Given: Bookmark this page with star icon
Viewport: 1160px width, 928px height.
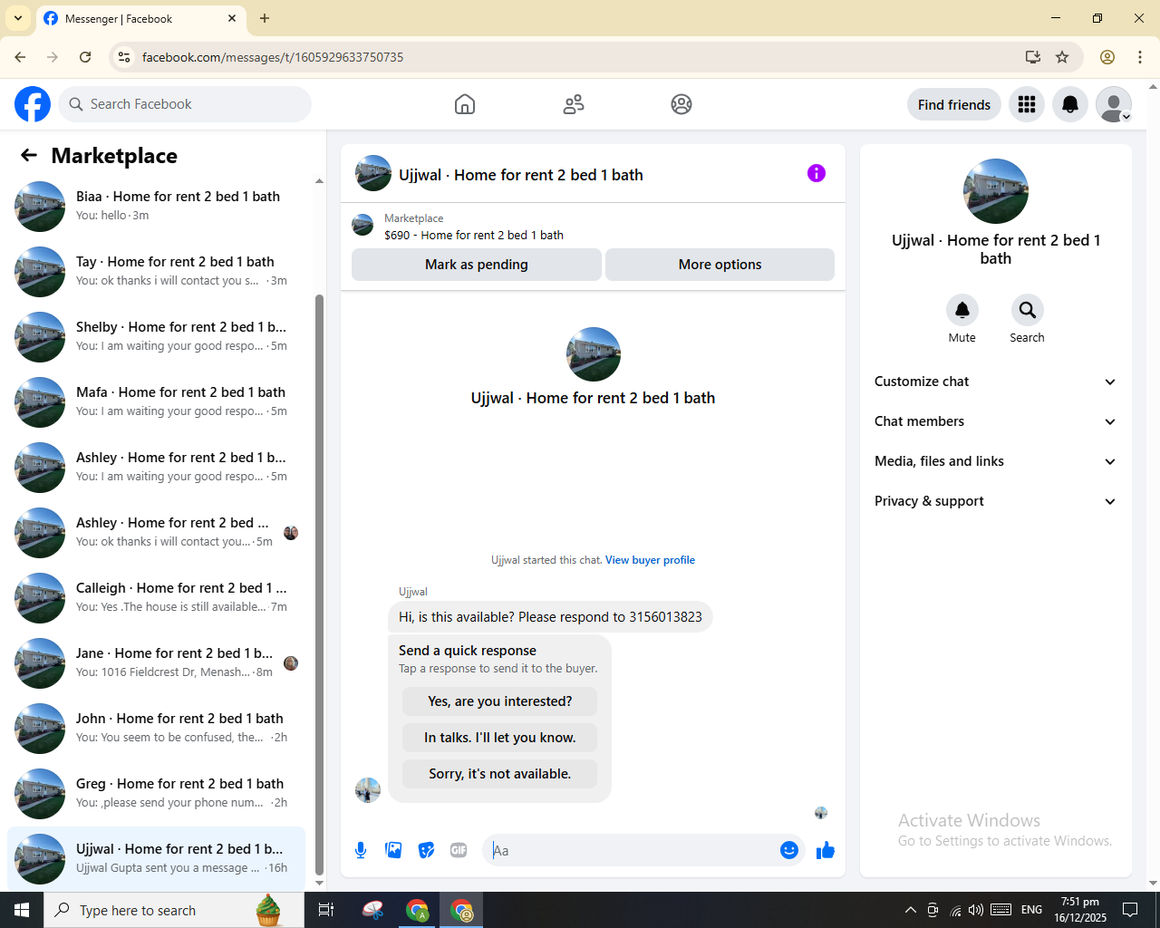Looking at the screenshot, I should pos(1062,57).
